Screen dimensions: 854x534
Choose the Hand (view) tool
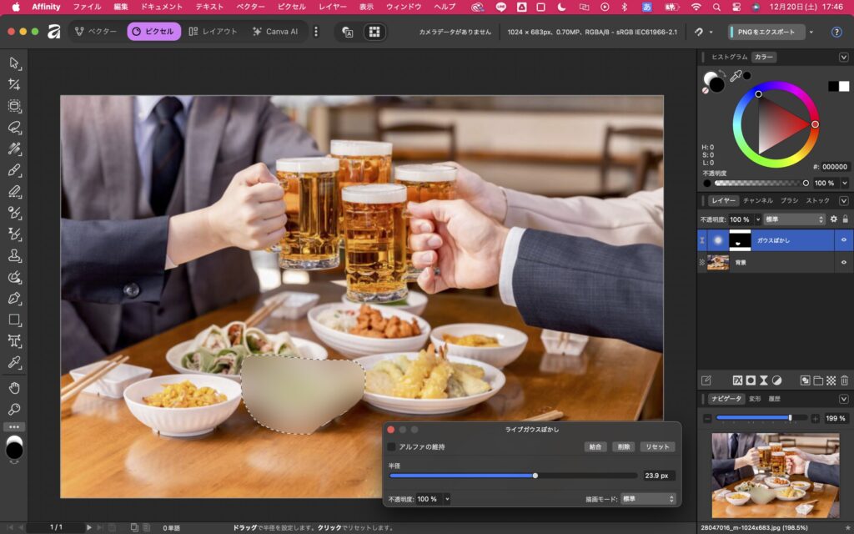click(x=14, y=388)
